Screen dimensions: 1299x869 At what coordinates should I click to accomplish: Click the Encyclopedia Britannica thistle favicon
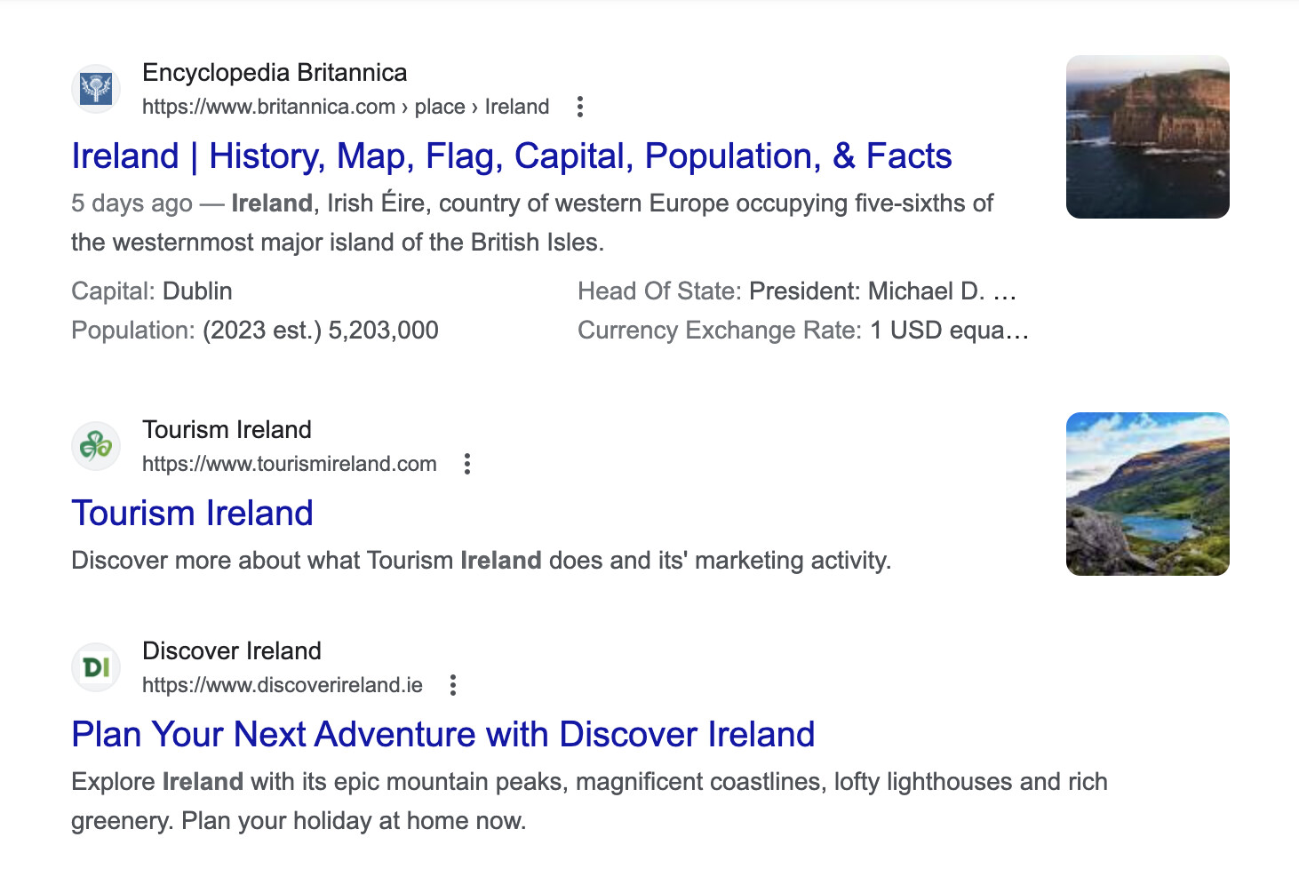click(96, 89)
